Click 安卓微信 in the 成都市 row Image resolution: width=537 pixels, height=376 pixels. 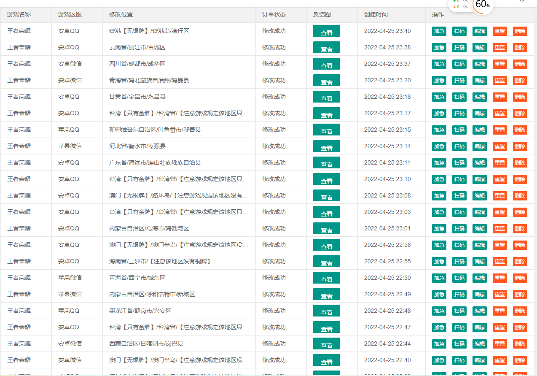click(x=70, y=64)
